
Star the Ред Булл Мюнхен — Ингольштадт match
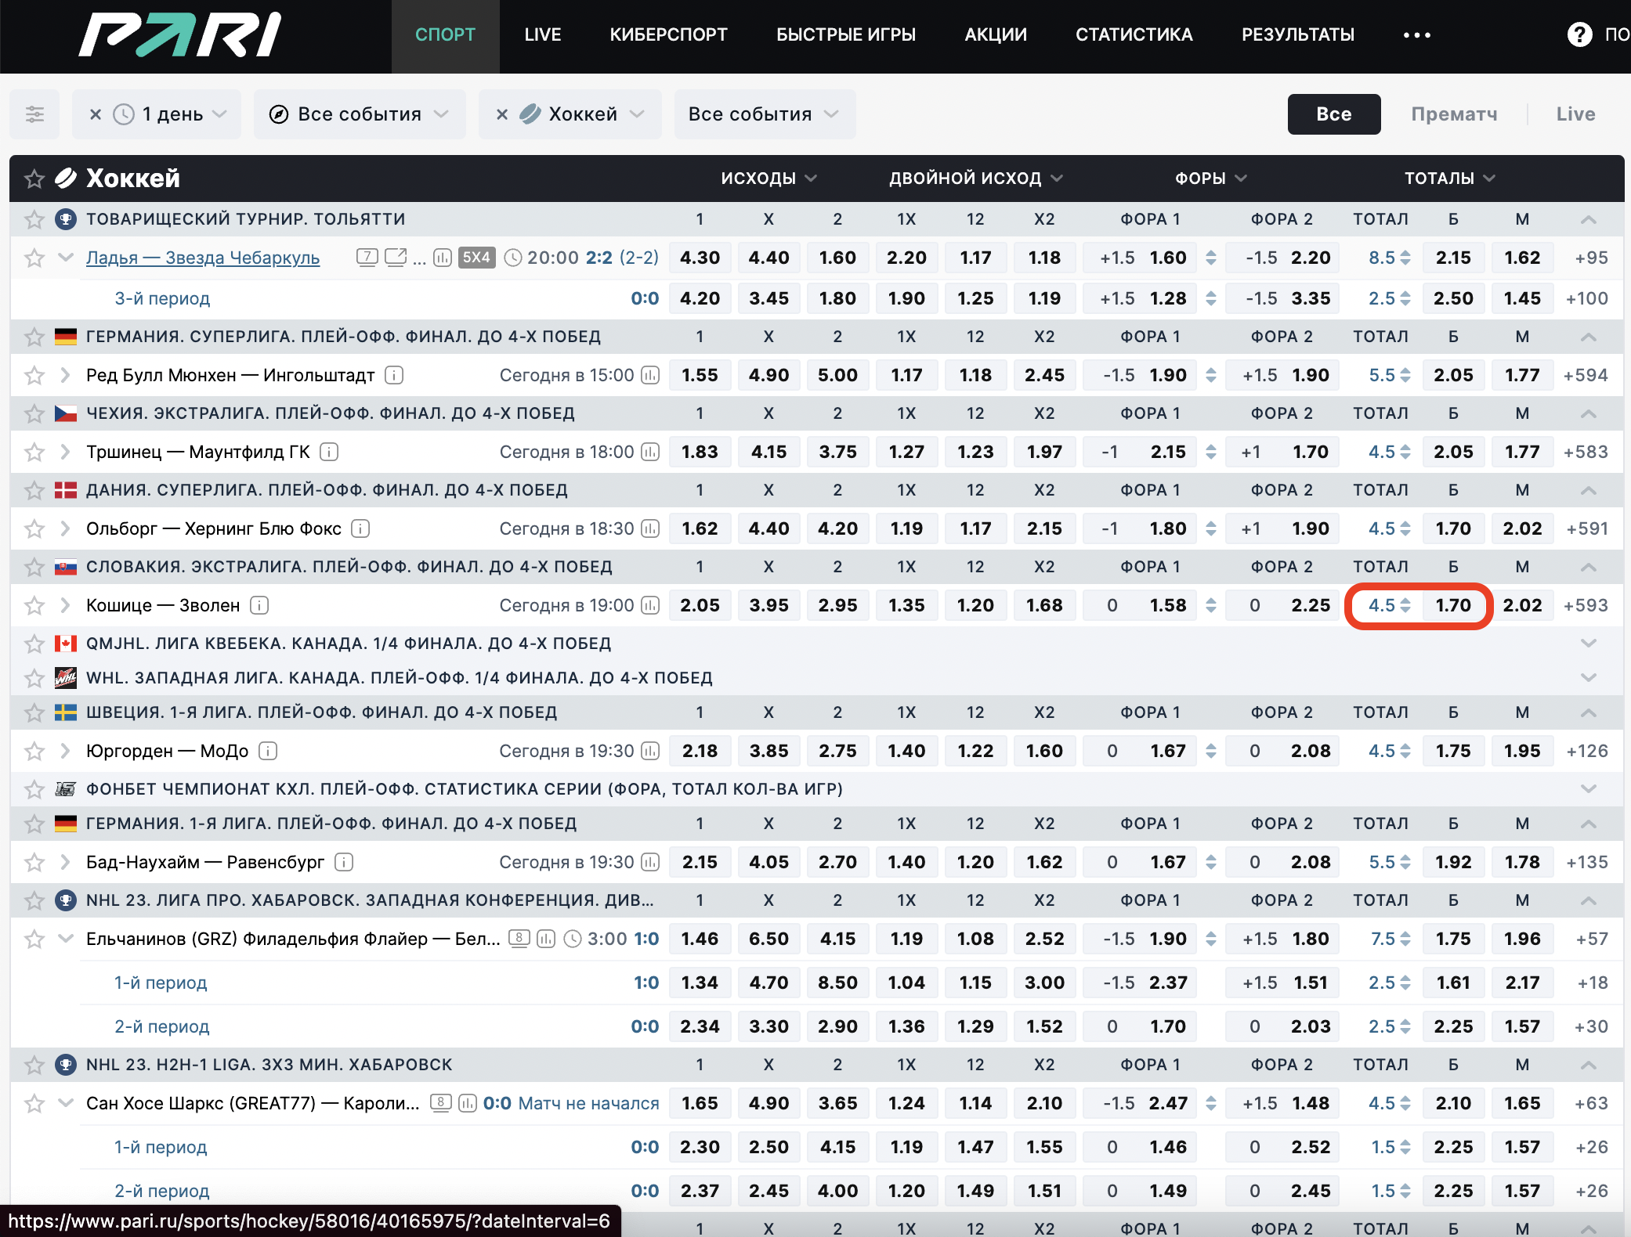pos(34,375)
